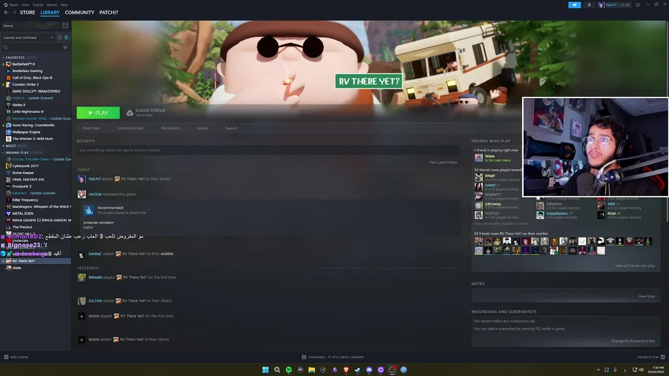Select Hades II in the library list
This screenshot has height=376, width=669.
(x=19, y=105)
